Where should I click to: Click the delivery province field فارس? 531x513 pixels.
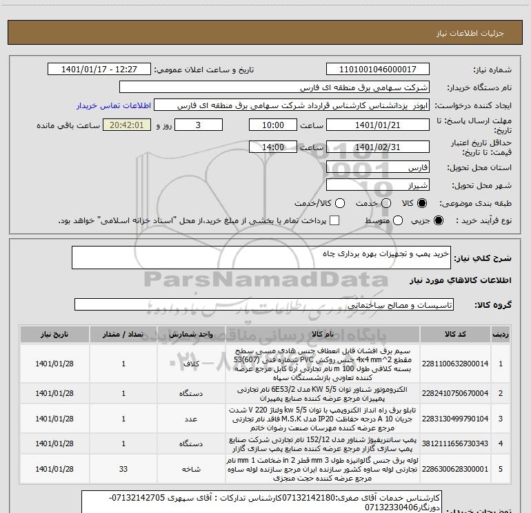pyautogui.click(x=378, y=167)
